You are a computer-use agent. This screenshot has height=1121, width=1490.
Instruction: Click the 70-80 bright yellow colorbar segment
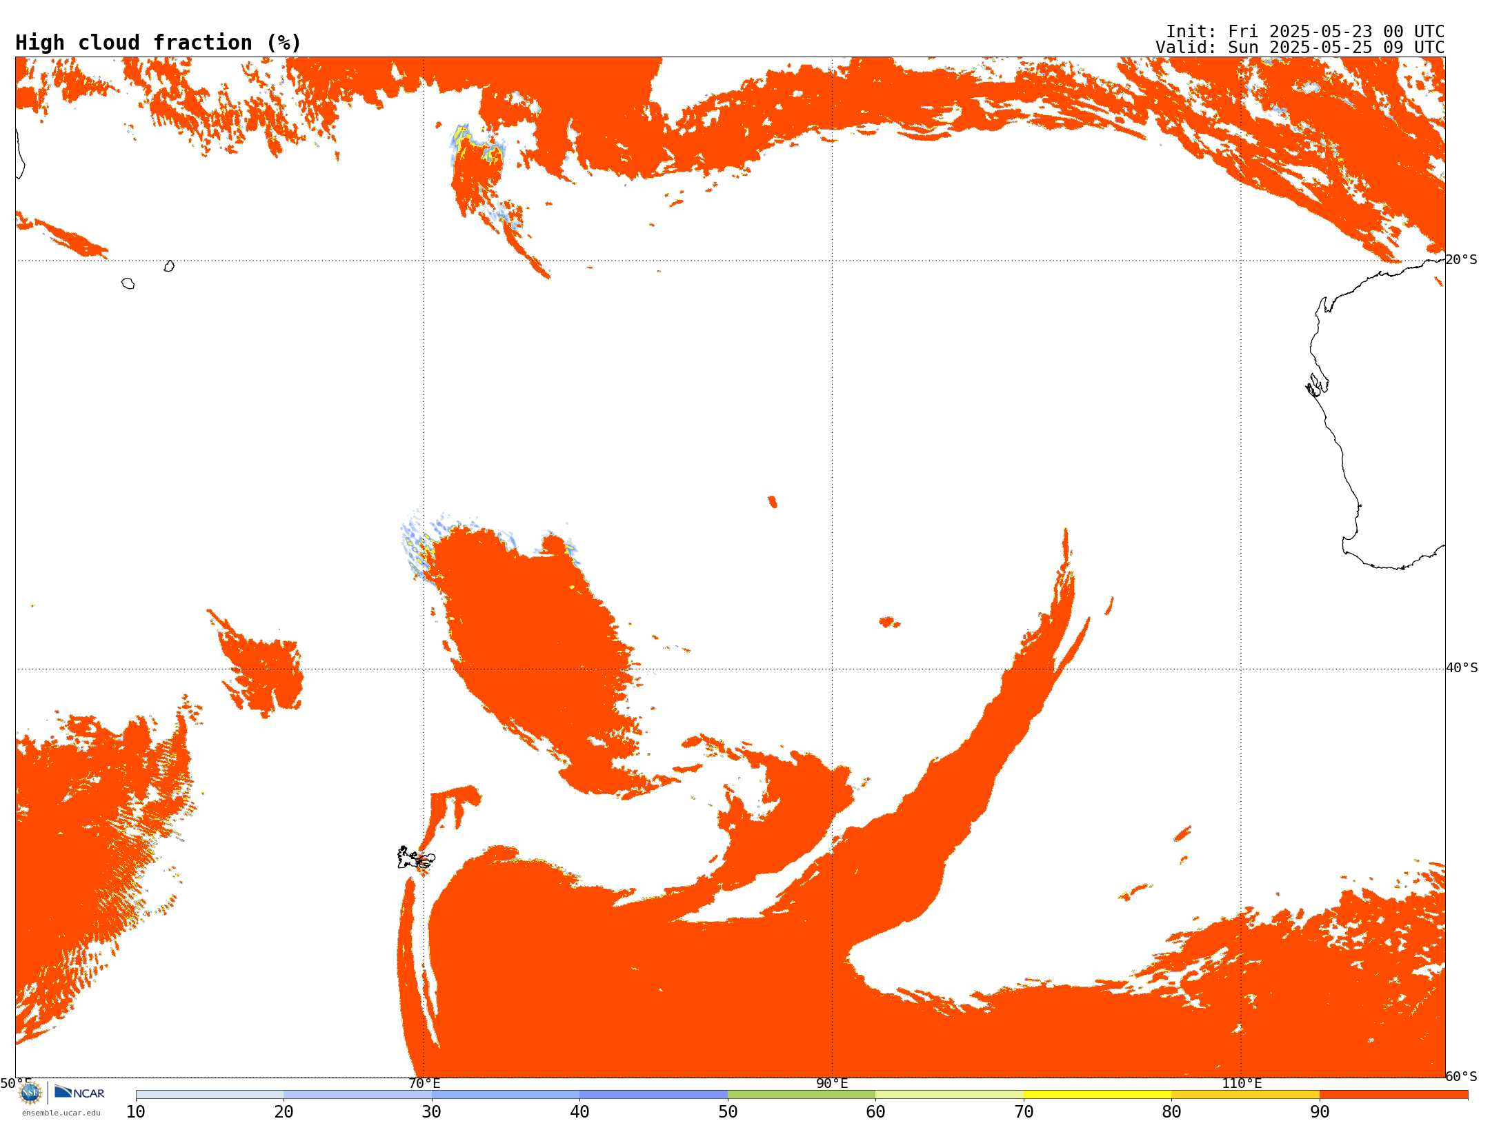tap(1097, 1095)
